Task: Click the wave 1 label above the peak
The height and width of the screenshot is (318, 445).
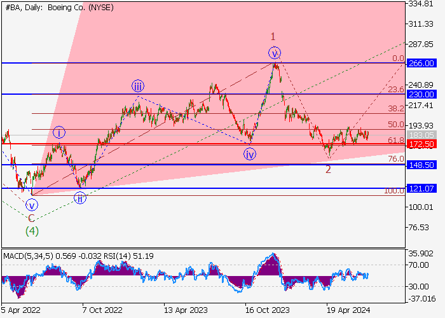Action: tap(273, 37)
